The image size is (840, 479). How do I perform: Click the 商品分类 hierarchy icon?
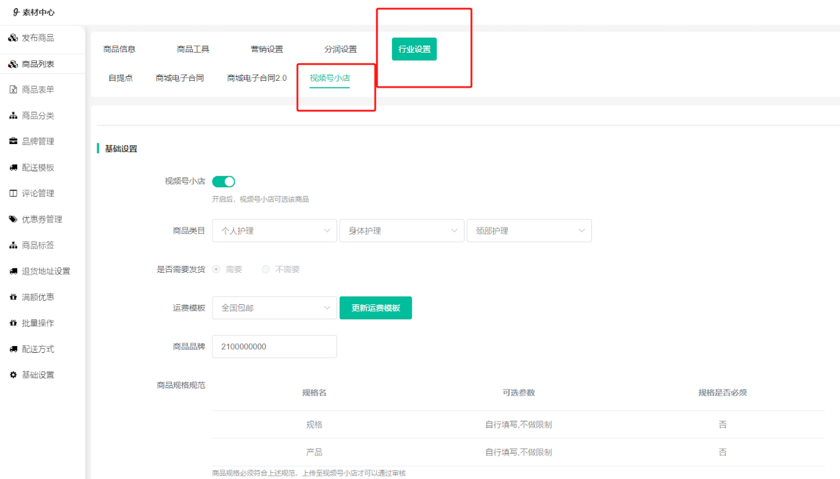13,116
